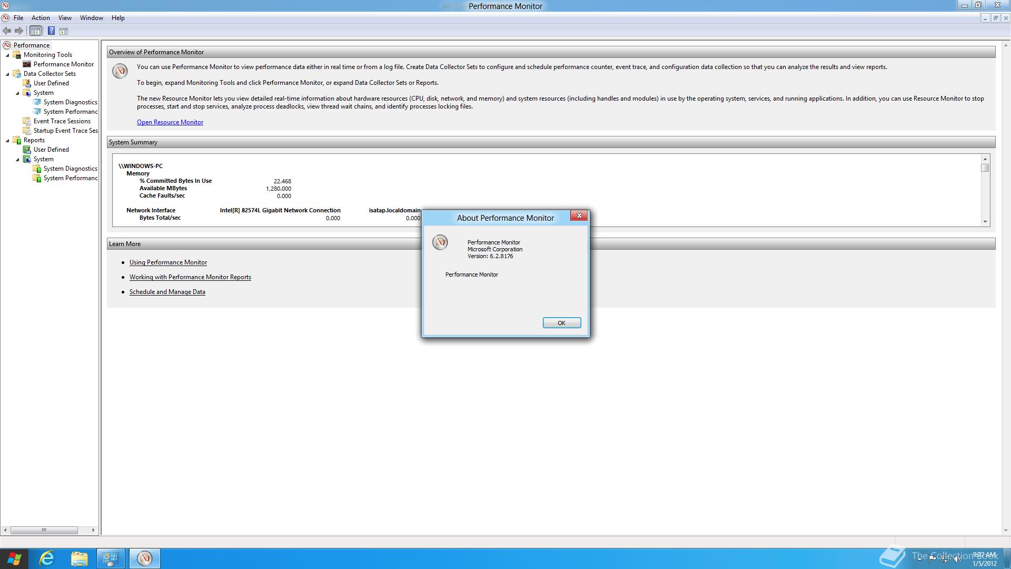Click System Diagnostics cube icon under Data Collector Sets
The width and height of the screenshot is (1011, 569).
[37, 102]
